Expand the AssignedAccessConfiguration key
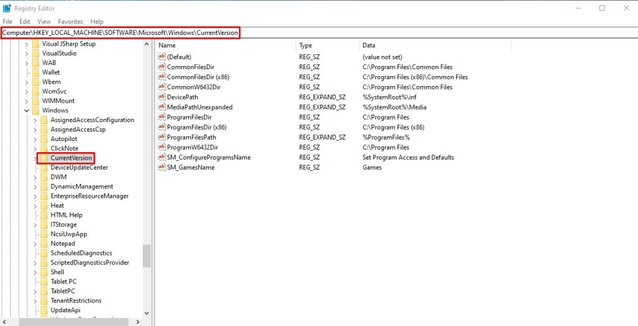The image size is (638, 326). pos(36,120)
